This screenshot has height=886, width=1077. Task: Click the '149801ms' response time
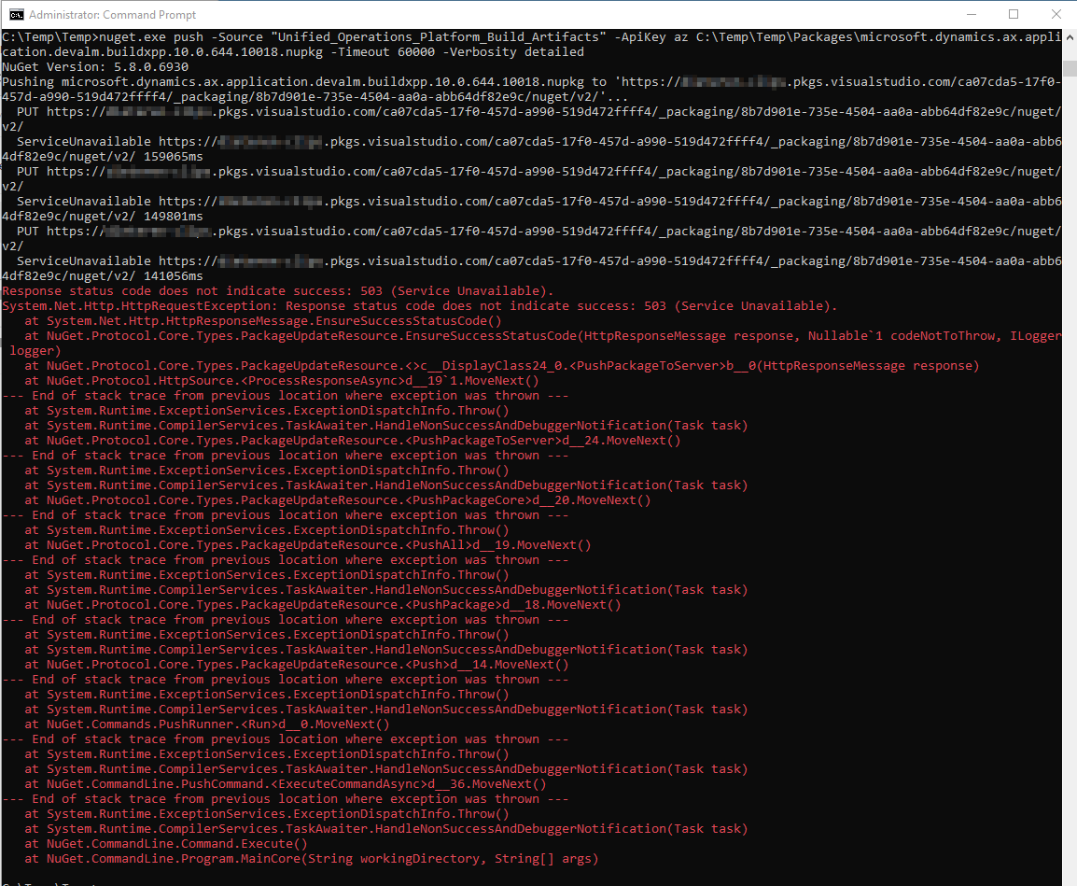coord(173,217)
